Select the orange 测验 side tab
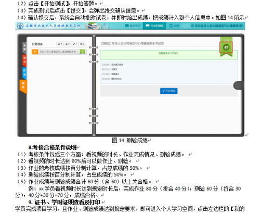The height and width of the screenshot is (214, 260). coord(23,86)
